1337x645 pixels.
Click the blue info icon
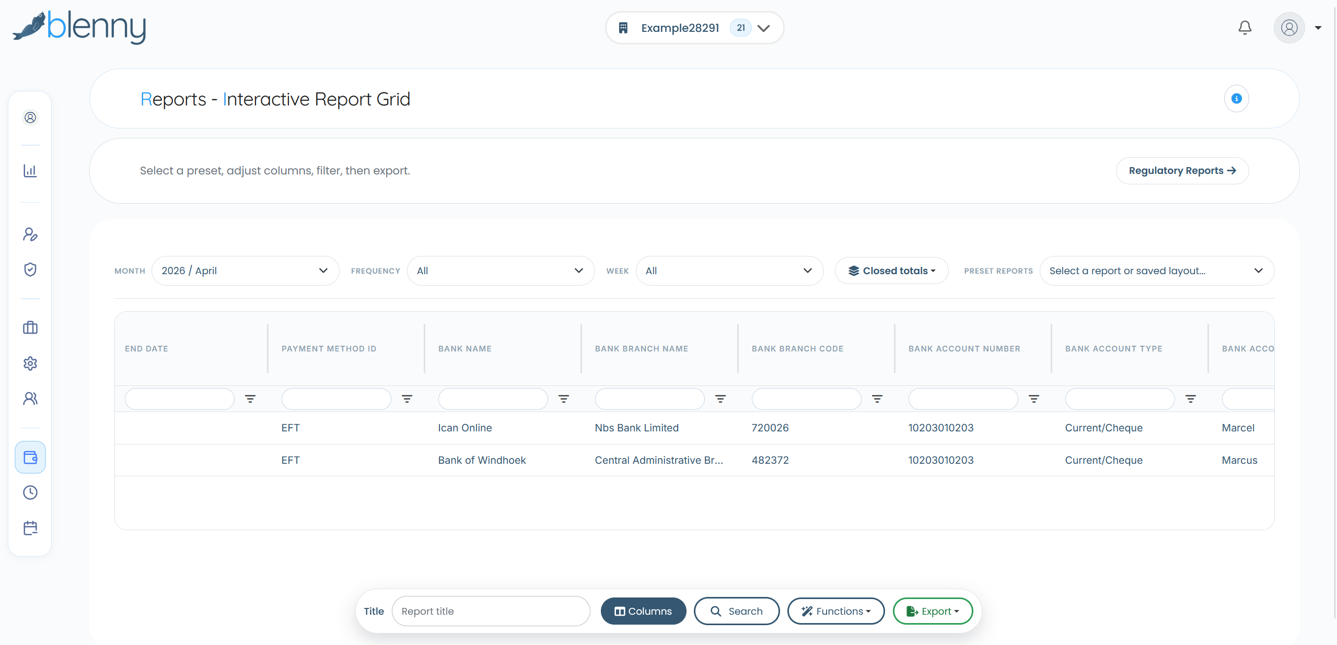pyautogui.click(x=1236, y=99)
